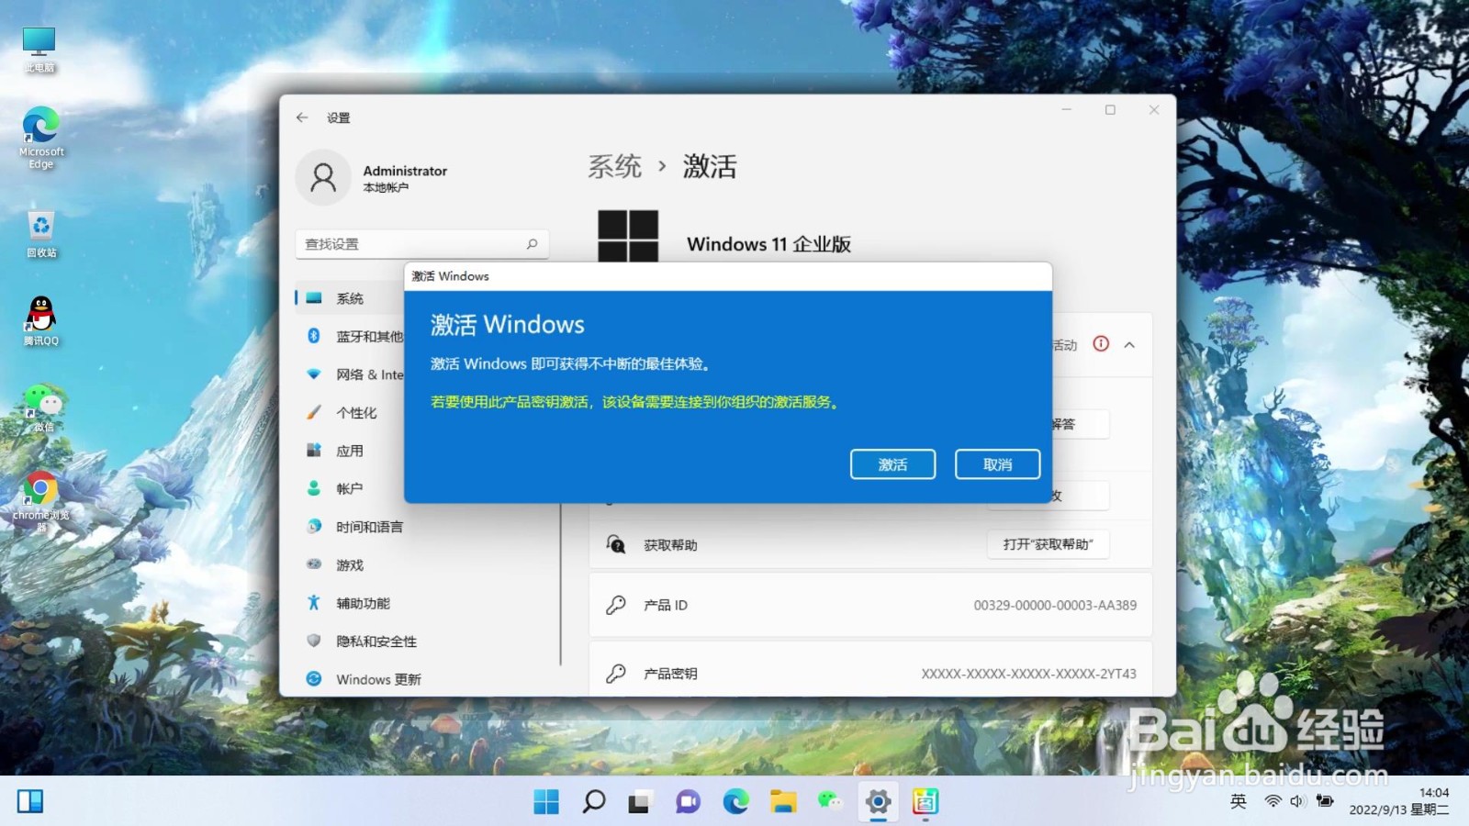Open 隐私和安全性 settings
The width and height of the screenshot is (1469, 826).
tap(376, 642)
